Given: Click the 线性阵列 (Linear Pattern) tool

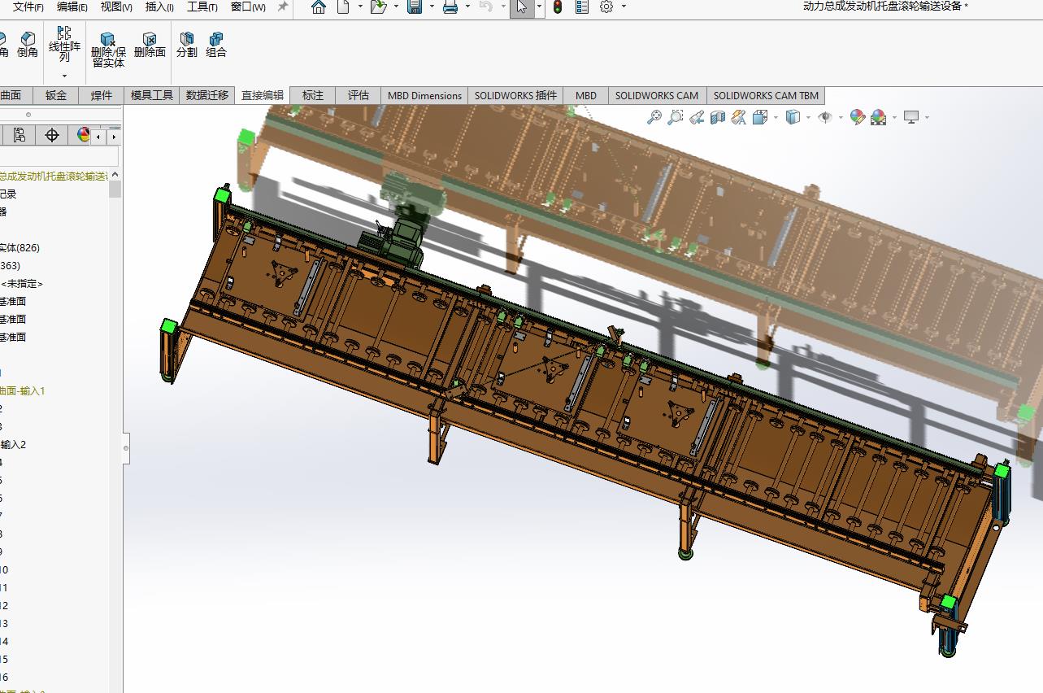Looking at the screenshot, I should point(64,45).
